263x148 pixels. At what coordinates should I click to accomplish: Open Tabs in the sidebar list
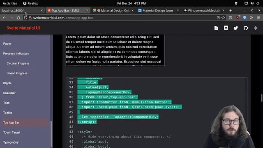(6, 103)
